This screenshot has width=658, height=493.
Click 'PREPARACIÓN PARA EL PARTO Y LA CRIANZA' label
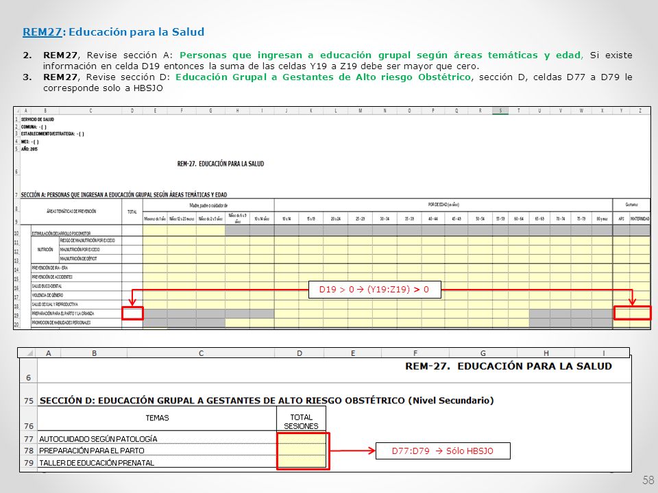coord(63,314)
